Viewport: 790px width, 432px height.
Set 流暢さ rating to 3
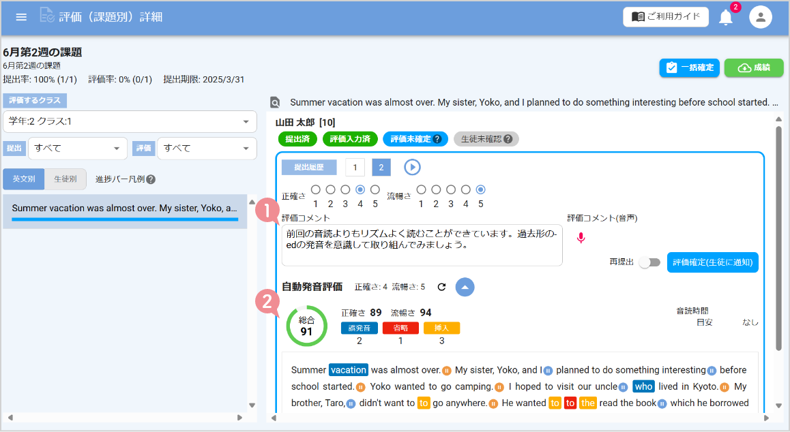pyautogui.click(x=451, y=190)
